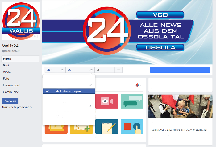Open the Video section in the sidebar
This screenshot has width=216, height=147.
pyautogui.click(x=7, y=72)
